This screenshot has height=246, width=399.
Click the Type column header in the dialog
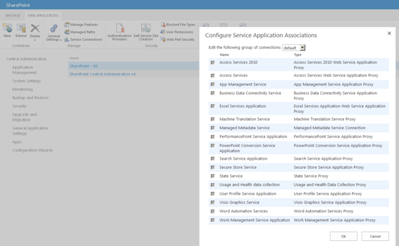click(x=298, y=55)
